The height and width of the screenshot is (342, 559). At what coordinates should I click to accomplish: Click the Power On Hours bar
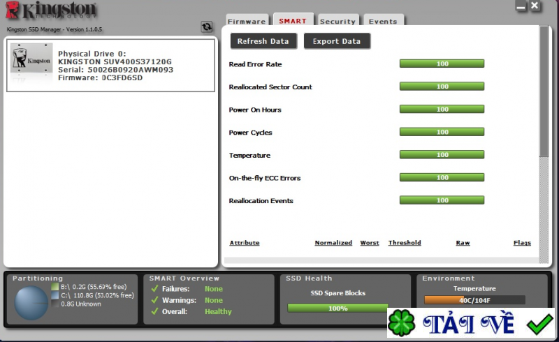coord(442,110)
